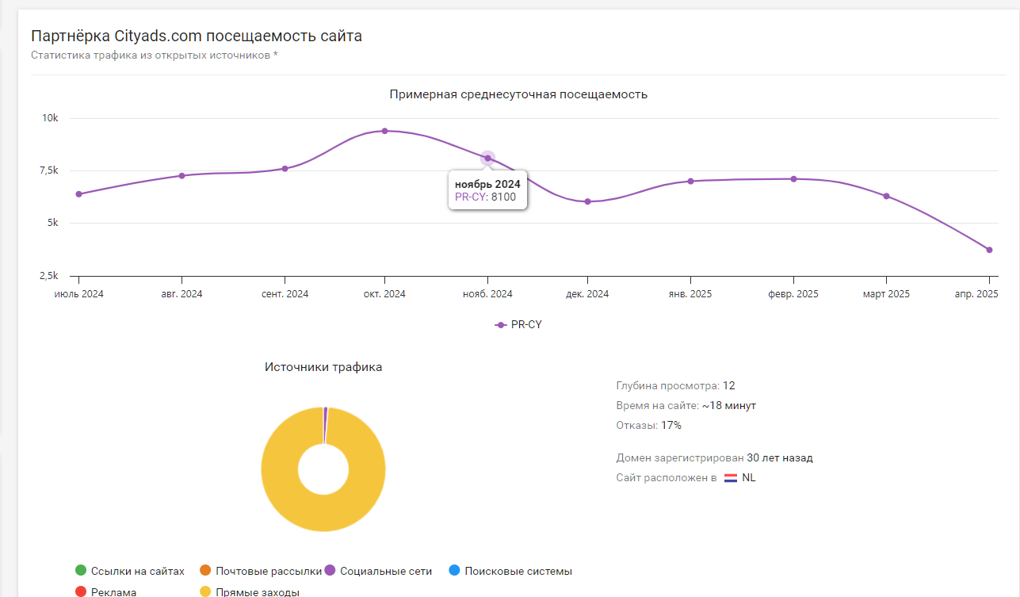Image resolution: width=1020 pixels, height=597 pixels.
Task: Toggle the orange "Почтовые рассылки" legend item
Action: coord(260,571)
